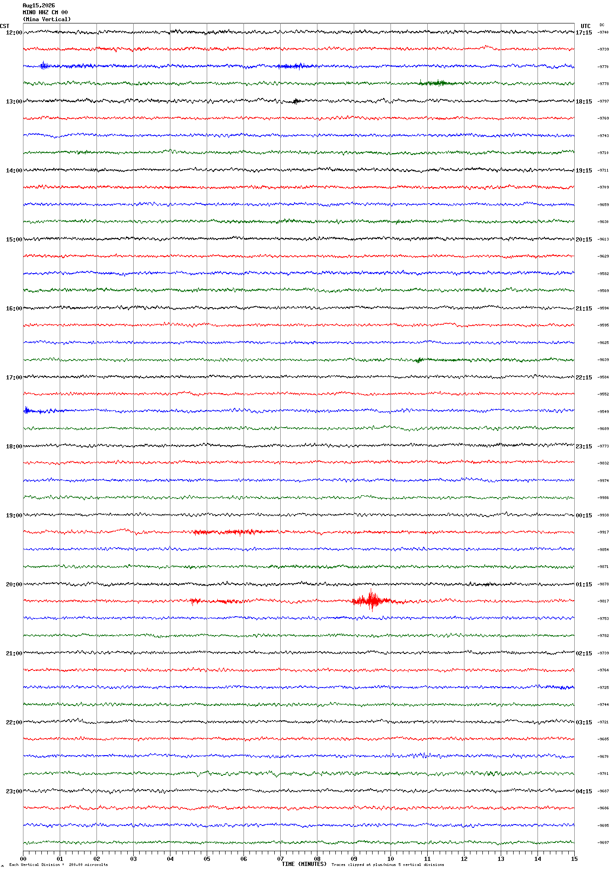Click the "17:00" CST row label

pos(14,378)
